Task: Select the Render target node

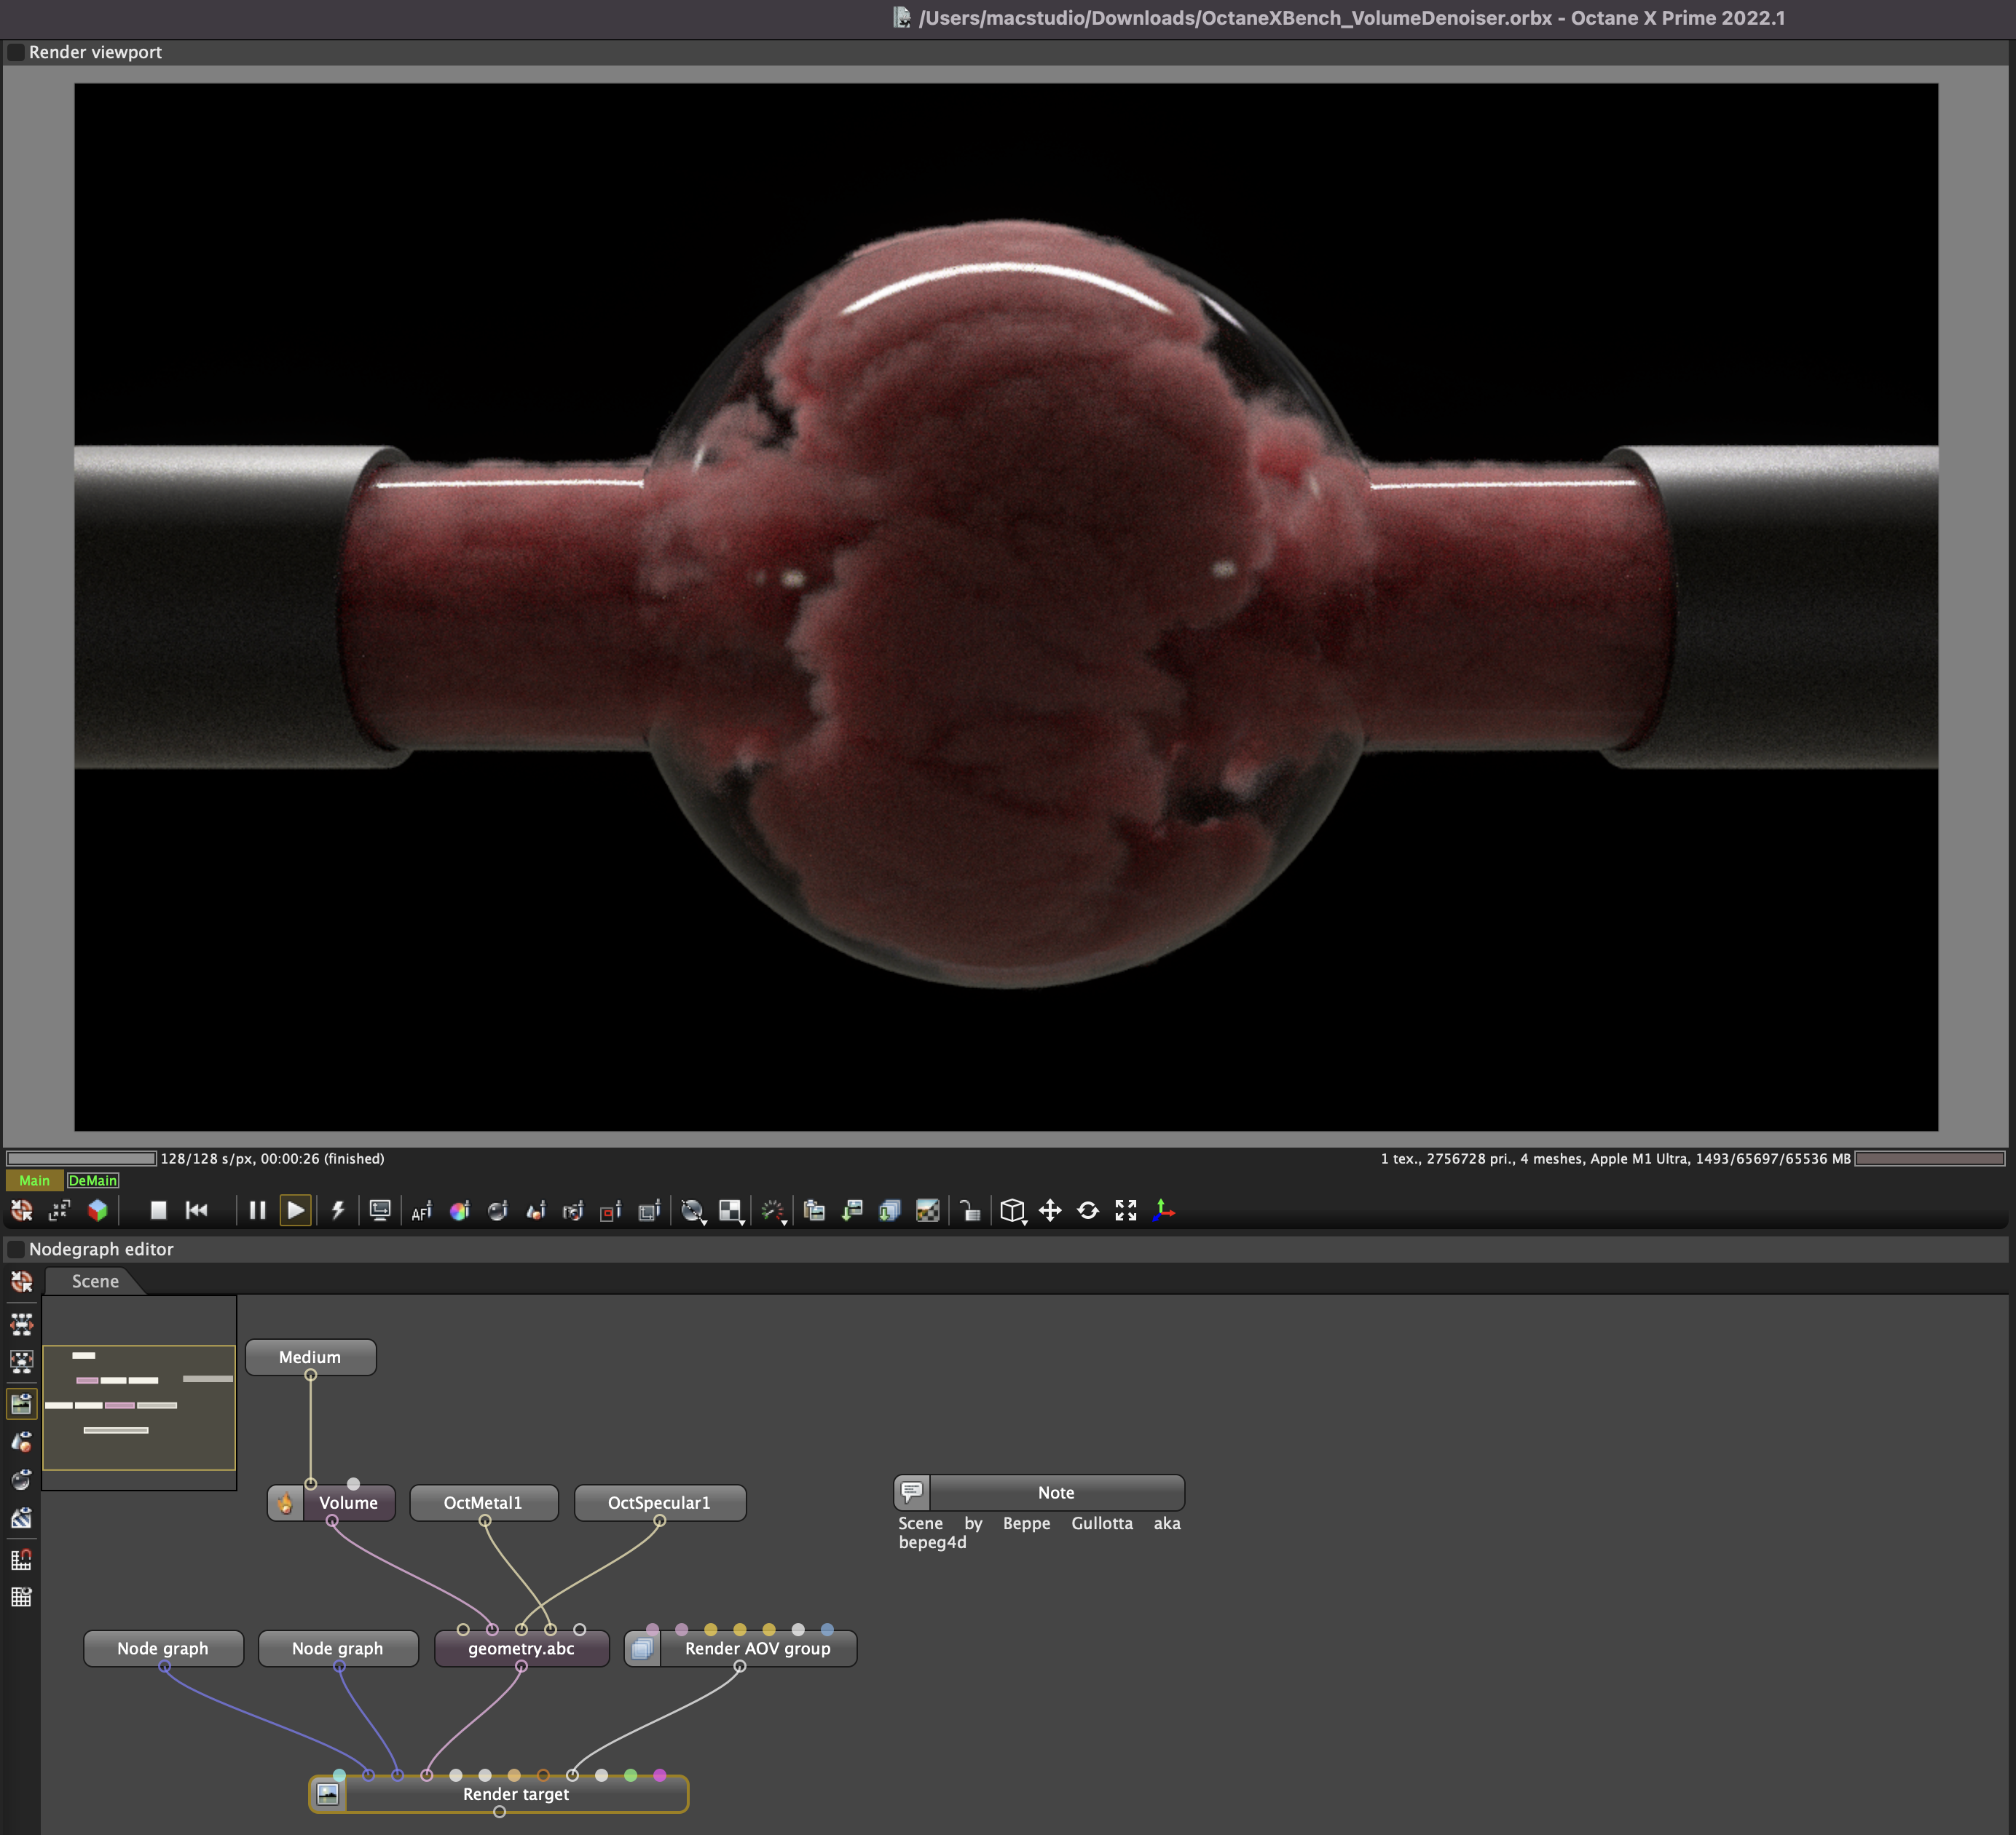Action: pos(516,1794)
